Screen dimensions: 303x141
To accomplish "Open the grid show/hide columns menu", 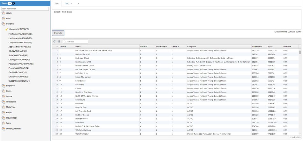I will (x=59, y=41).
